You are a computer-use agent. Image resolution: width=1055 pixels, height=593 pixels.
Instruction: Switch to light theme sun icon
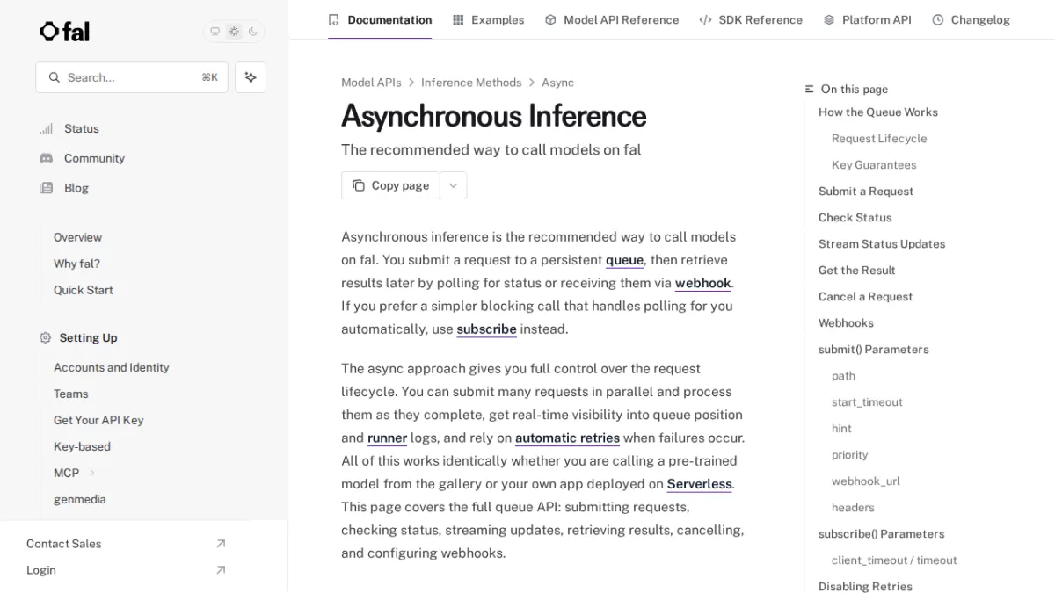click(x=234, y=32)
